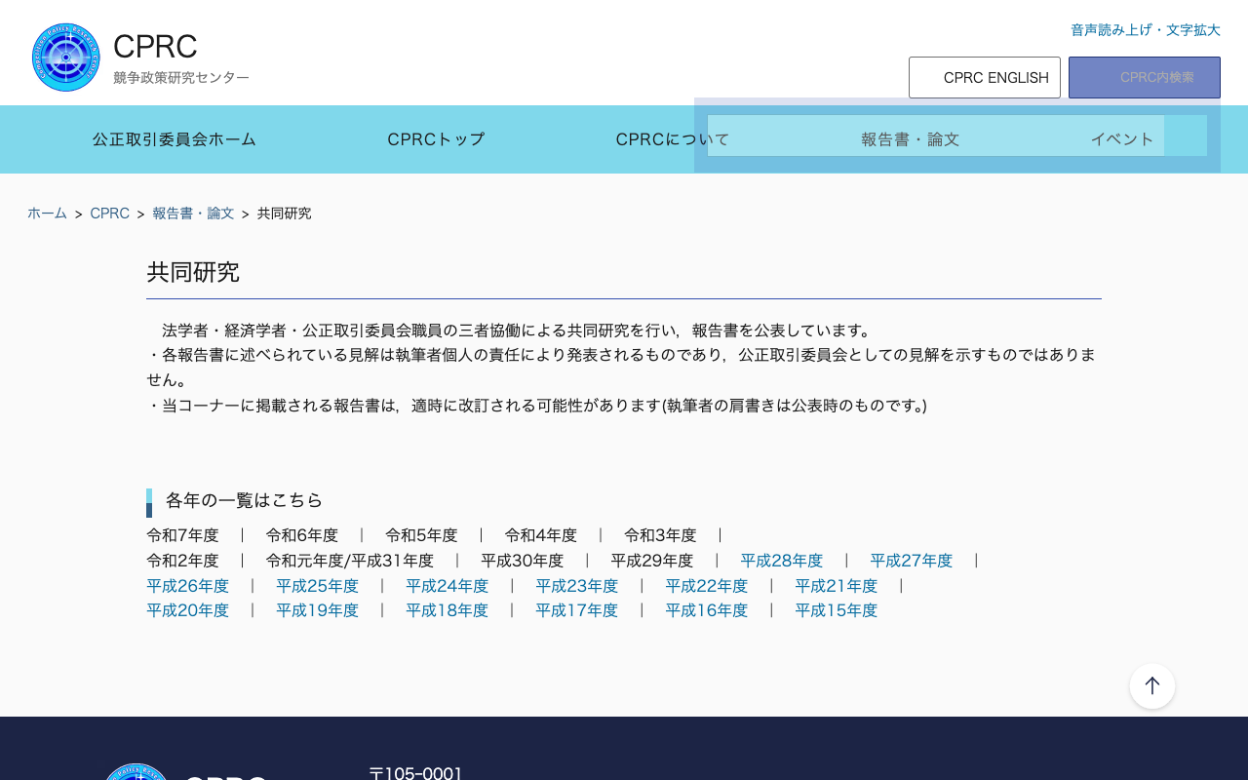The width and height of the screenshot is (1248, 780).
Task: Open the 平成28年度 report list
Action: pos(782,561)
